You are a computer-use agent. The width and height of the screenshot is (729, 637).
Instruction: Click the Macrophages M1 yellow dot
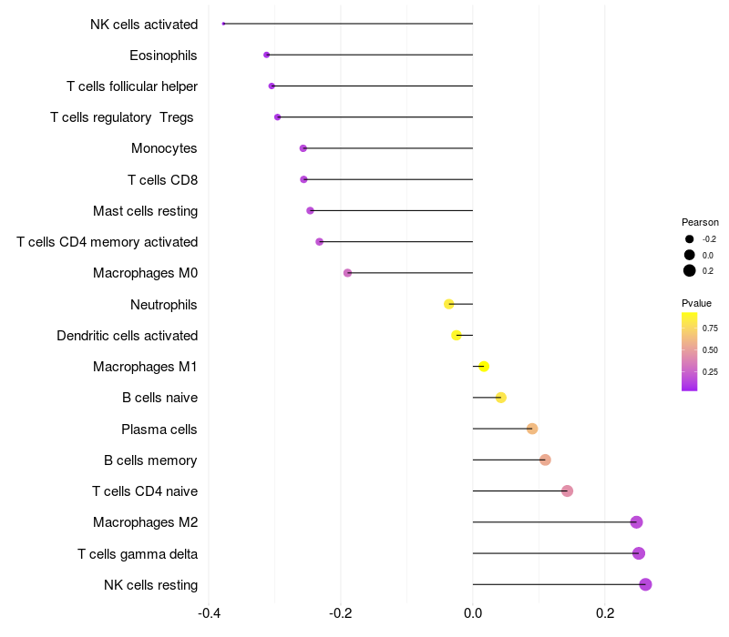pos(484,367)
